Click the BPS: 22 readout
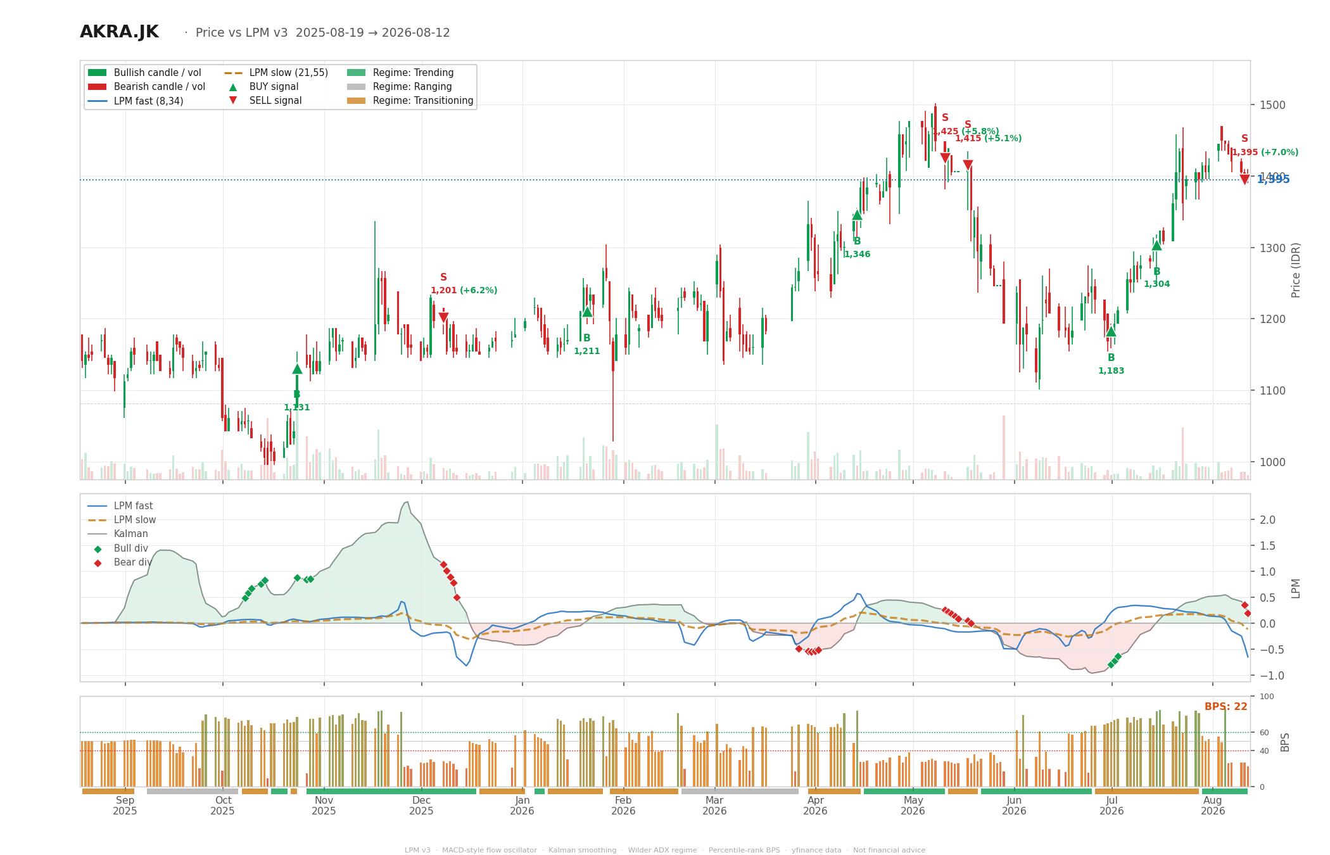The width and height of the screenshot is (1330, 855). (1225, 707)
